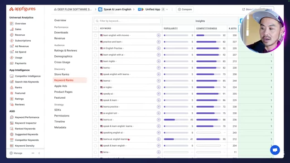Open the Keyword Performance icon

(12, 117)
